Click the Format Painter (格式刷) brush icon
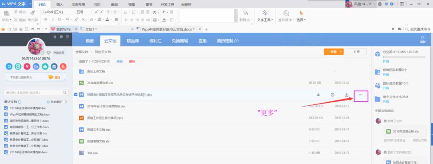This screenshot has height=164, width=433. point(32,13)
